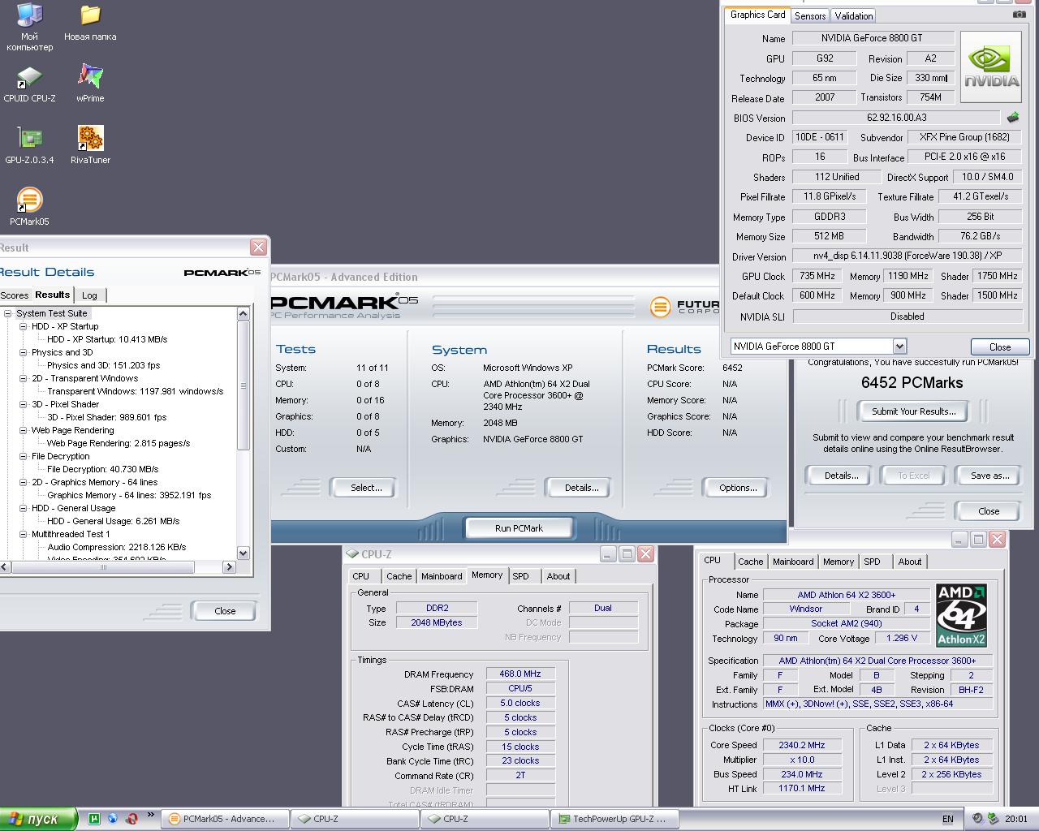Click the EN language indicator
The height and width of the screenshot is (831, 1039).
tap(948, 819)
